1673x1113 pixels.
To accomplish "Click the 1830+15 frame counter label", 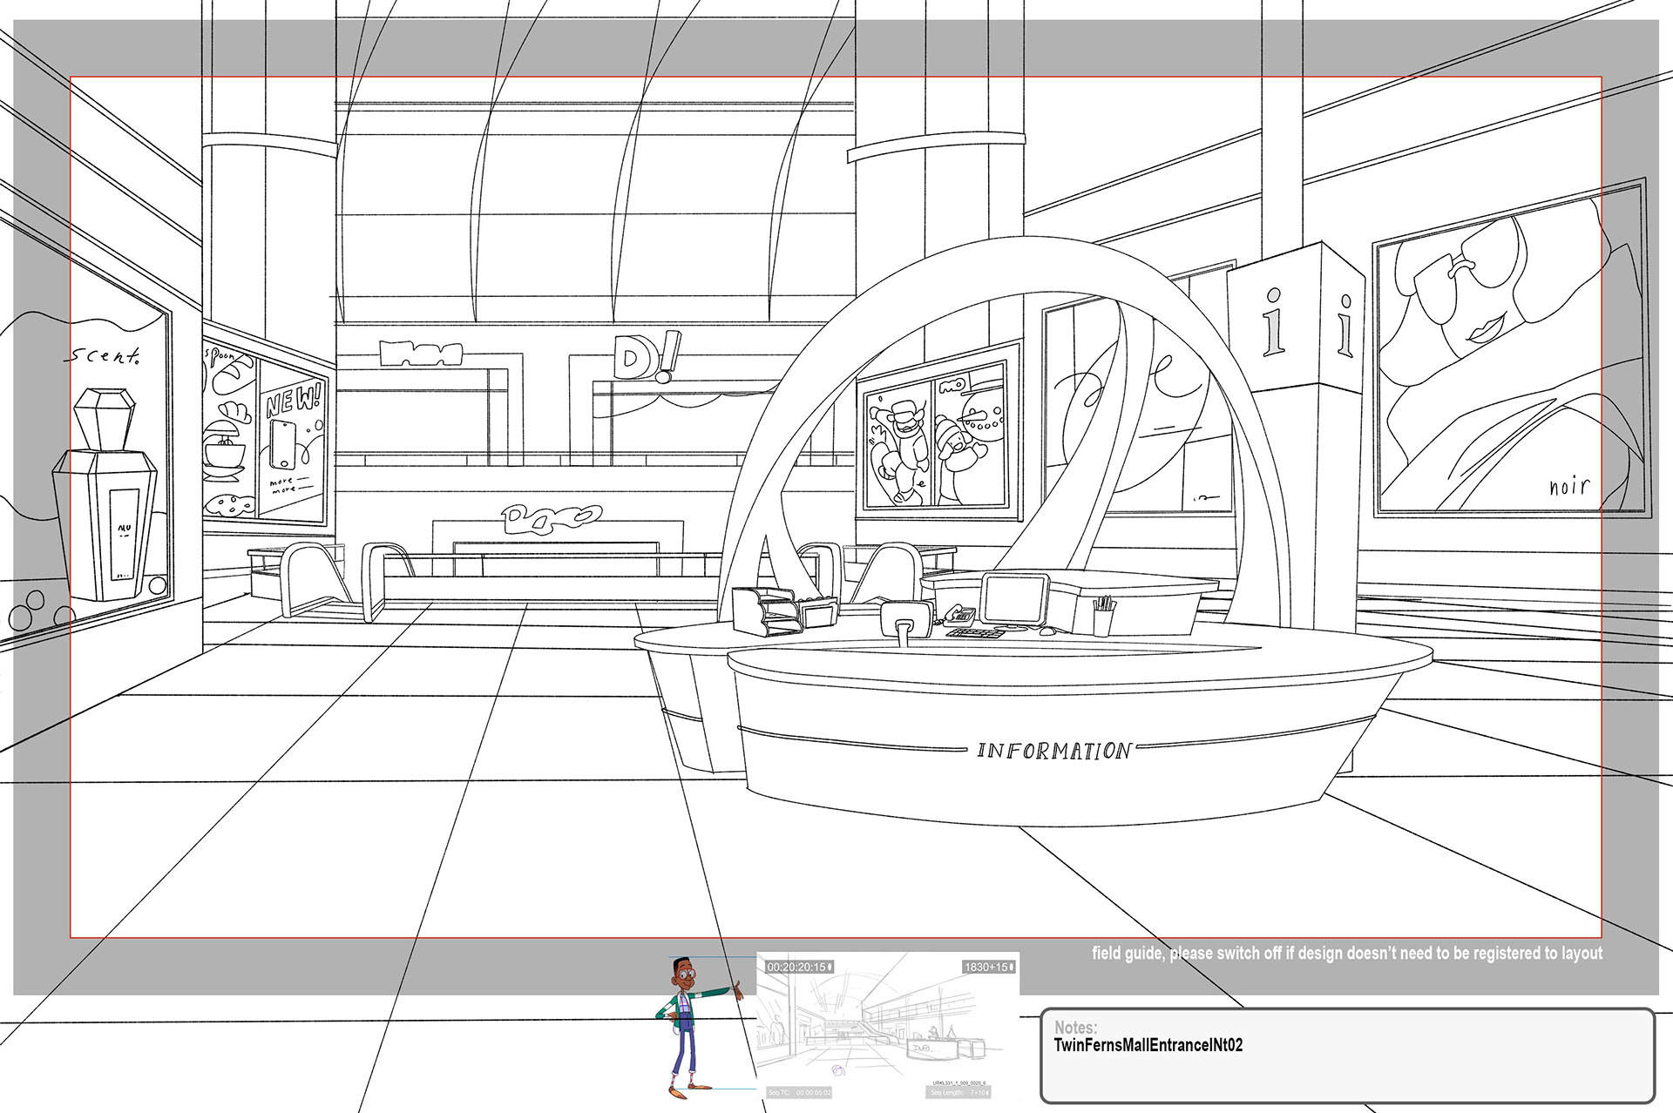I will (x=988, y=967).
